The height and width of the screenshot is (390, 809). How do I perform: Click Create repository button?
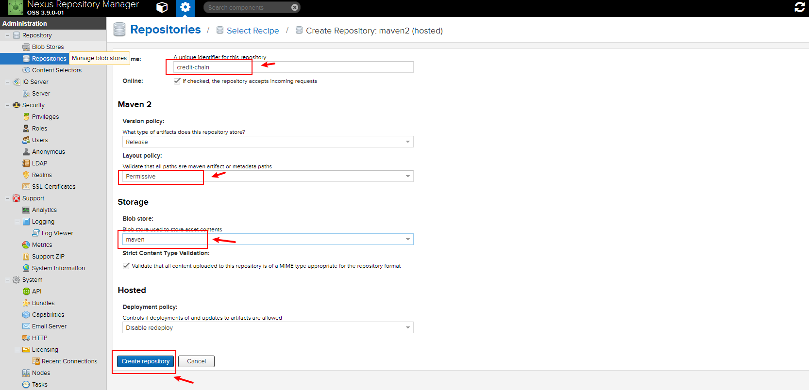coord(146,361)
